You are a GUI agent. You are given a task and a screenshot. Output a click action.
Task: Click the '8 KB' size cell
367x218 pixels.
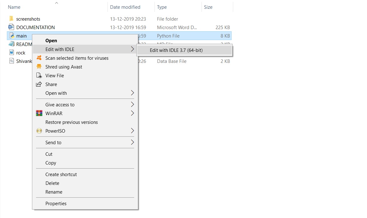[x=225, y=36]
